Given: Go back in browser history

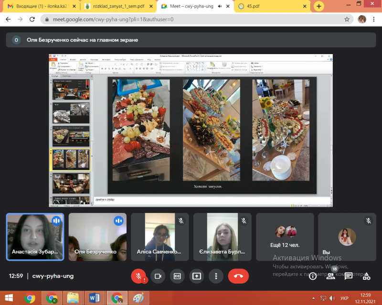Looking at the screenshot, I should [x=8, y=19].
